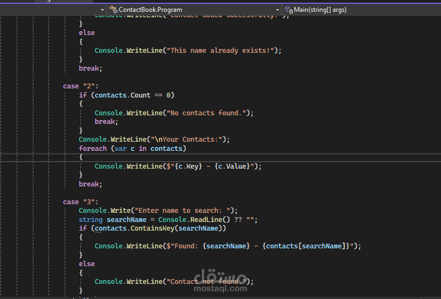The width and height of the screenshot is (441, 299).
Task: Click the contacts[searchName] indexer expression
Action: [306, 246]
